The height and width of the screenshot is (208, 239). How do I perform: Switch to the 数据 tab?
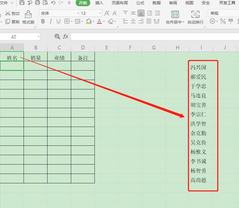156,3
